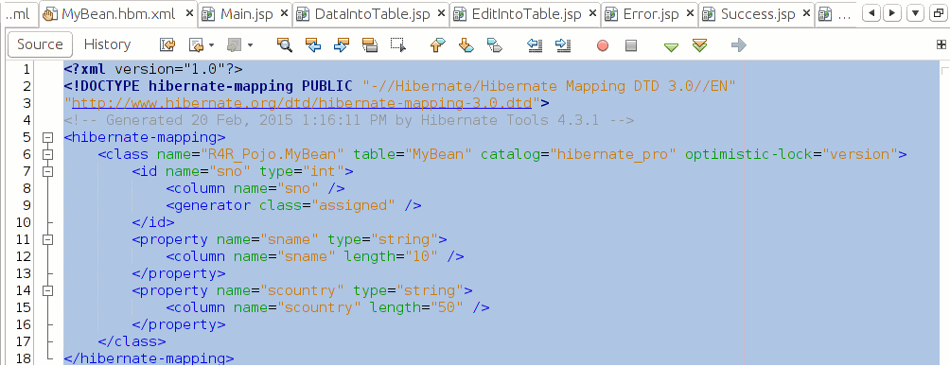
Task: Collapse the hibernate-mapping fold on line 5
Action: click(x=48, y=137)
